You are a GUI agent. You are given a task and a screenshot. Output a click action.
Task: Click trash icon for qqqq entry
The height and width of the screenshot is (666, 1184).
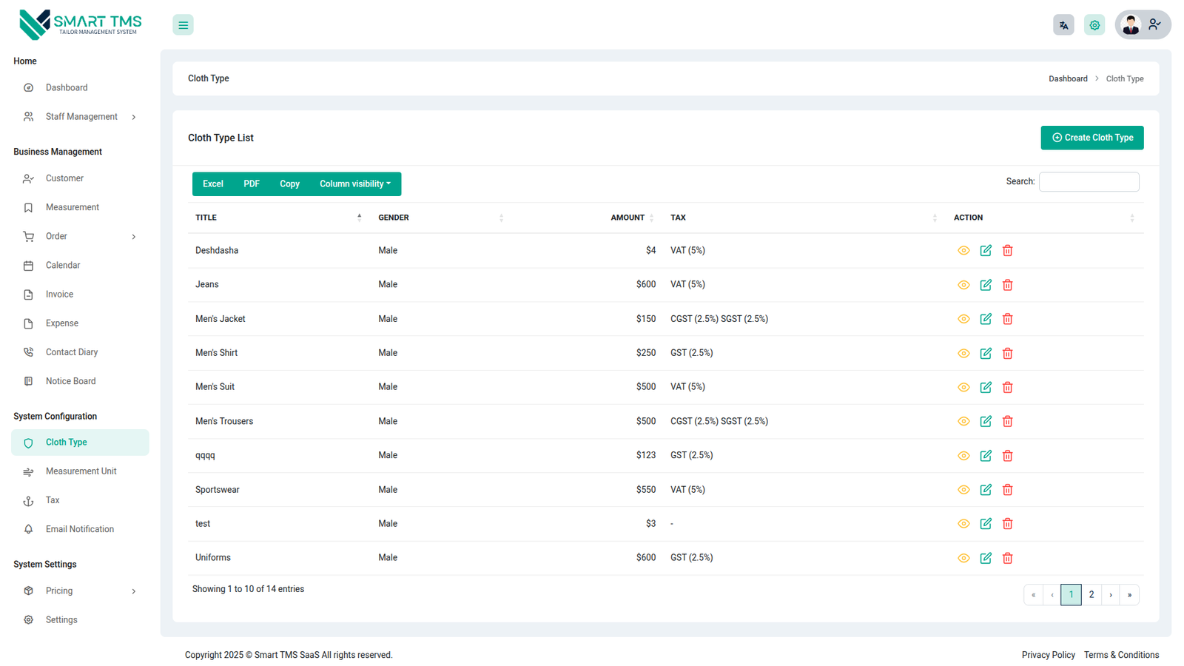(x=1007, y=456)
